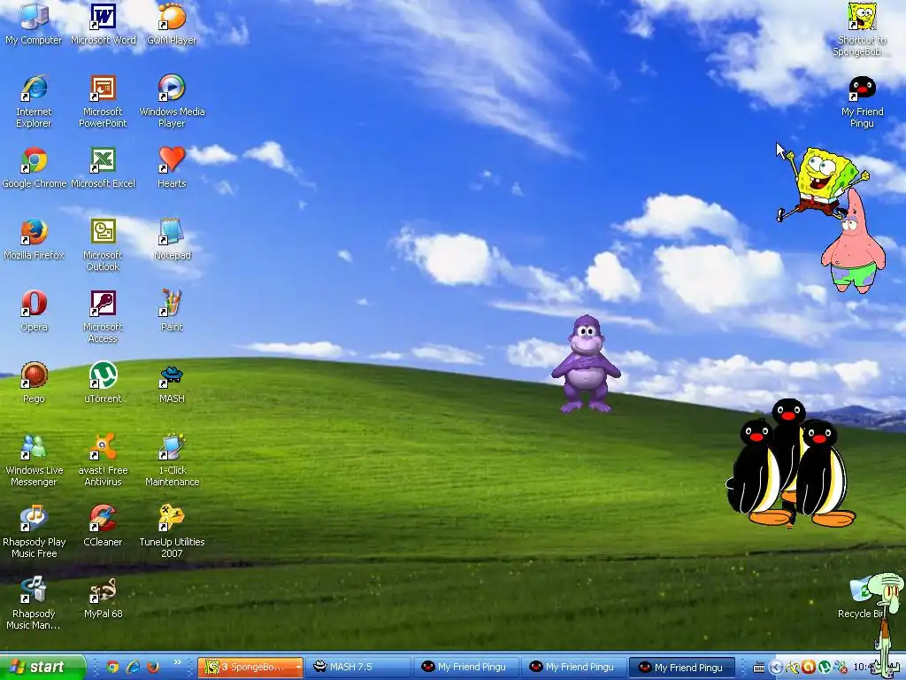Click the My Friend Pingu desktop shortcut
This screenshot has height=680, width=906.
click(x=862, y=101)
